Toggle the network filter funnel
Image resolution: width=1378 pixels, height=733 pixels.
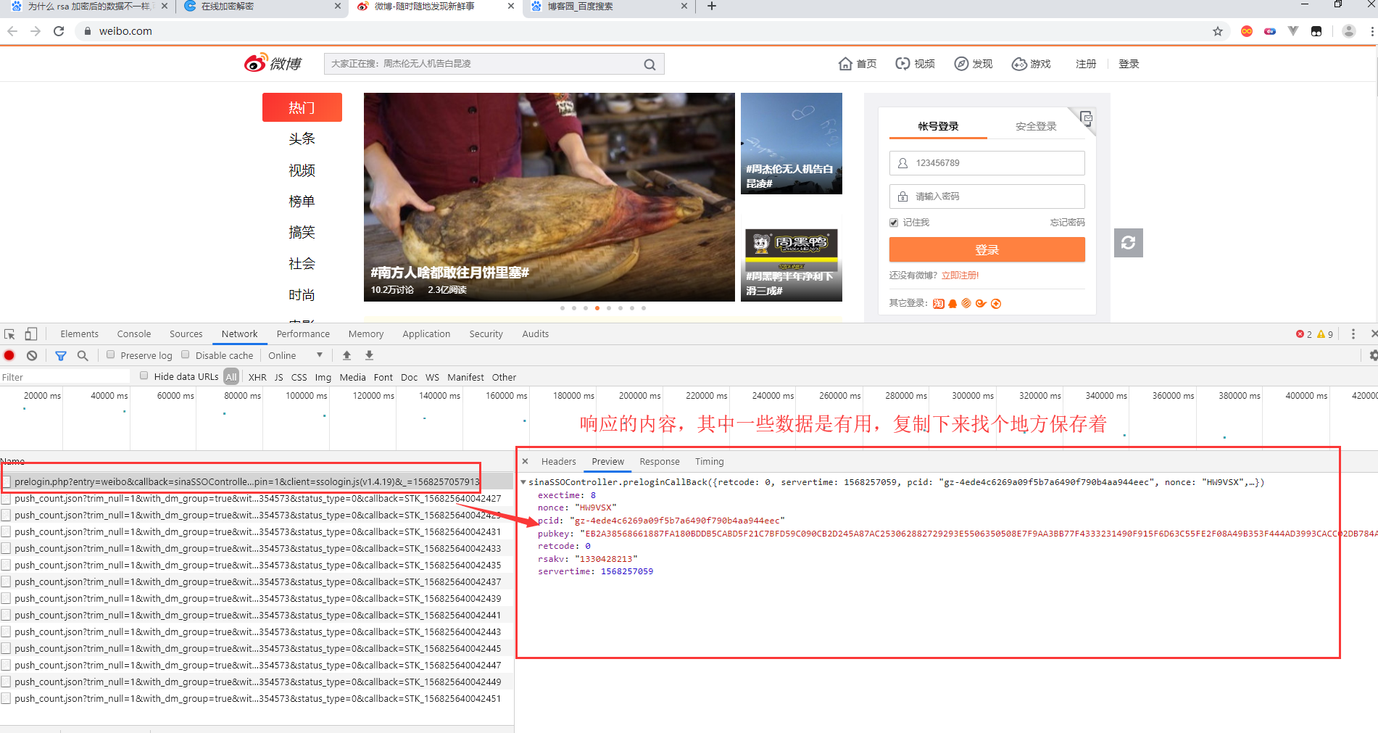61,355
